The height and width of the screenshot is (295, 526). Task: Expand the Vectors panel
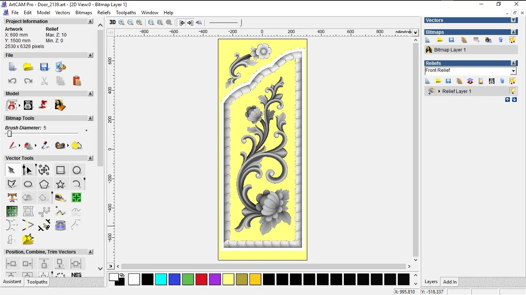pos(513,20)
